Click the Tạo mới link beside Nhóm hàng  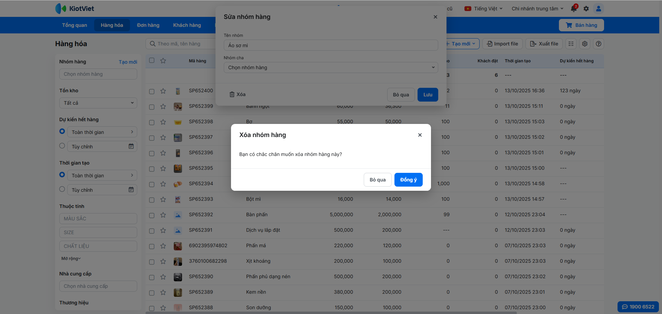click(128, 62)
